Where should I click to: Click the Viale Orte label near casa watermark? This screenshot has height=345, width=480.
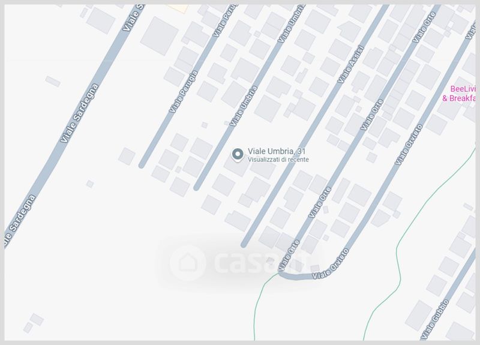coord(289,255)
